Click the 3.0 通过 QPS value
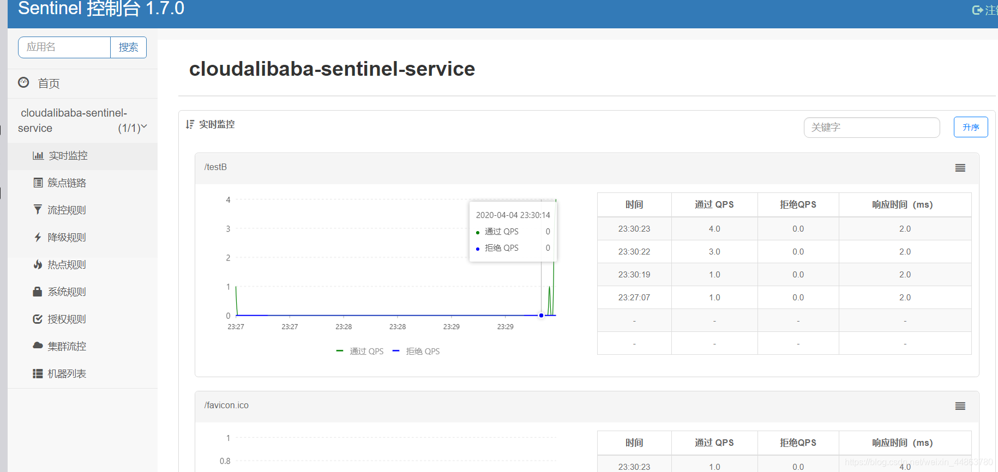 pos(714,252)
